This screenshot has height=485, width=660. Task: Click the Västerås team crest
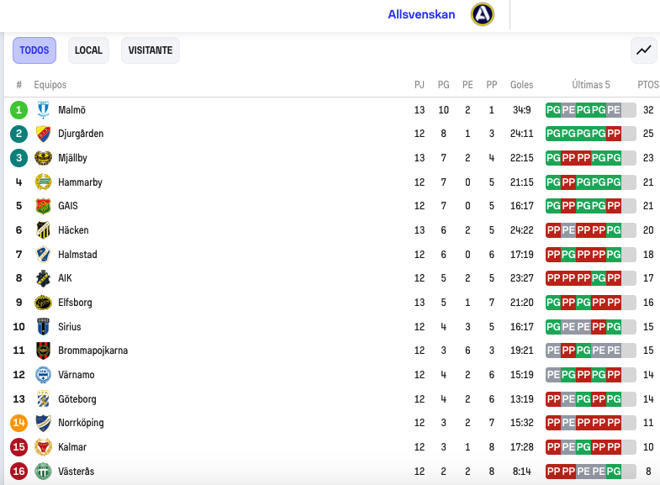point(43,472)
